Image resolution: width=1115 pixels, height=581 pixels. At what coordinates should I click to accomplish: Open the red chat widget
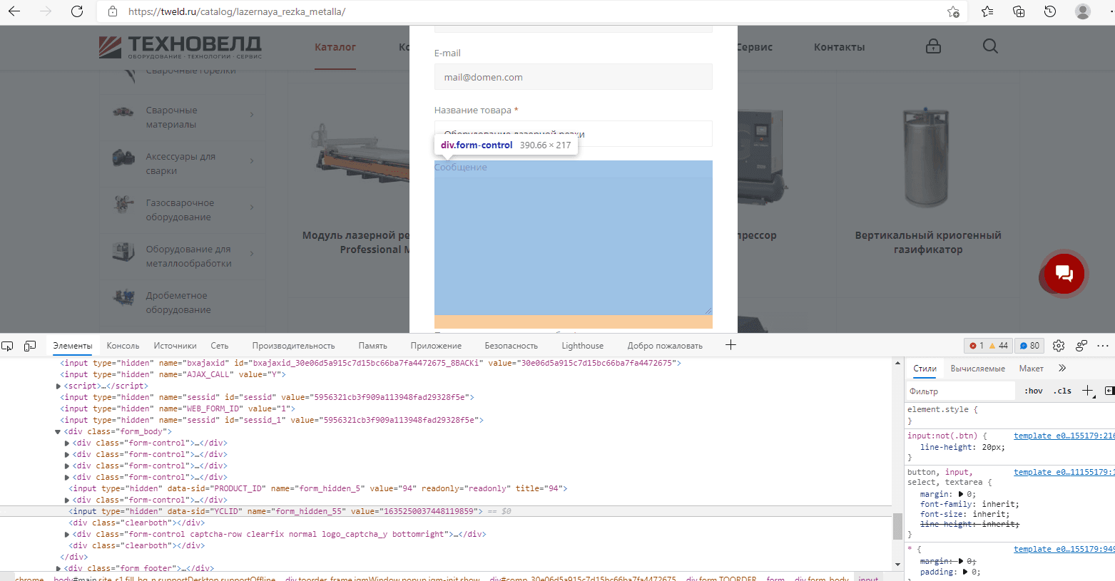click(x=1064, y=273)
